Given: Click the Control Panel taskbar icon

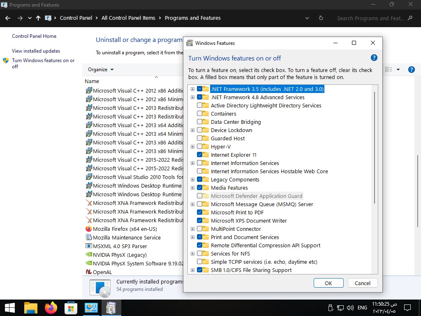Looking at the screenshot, I should (x=91, y=308).
